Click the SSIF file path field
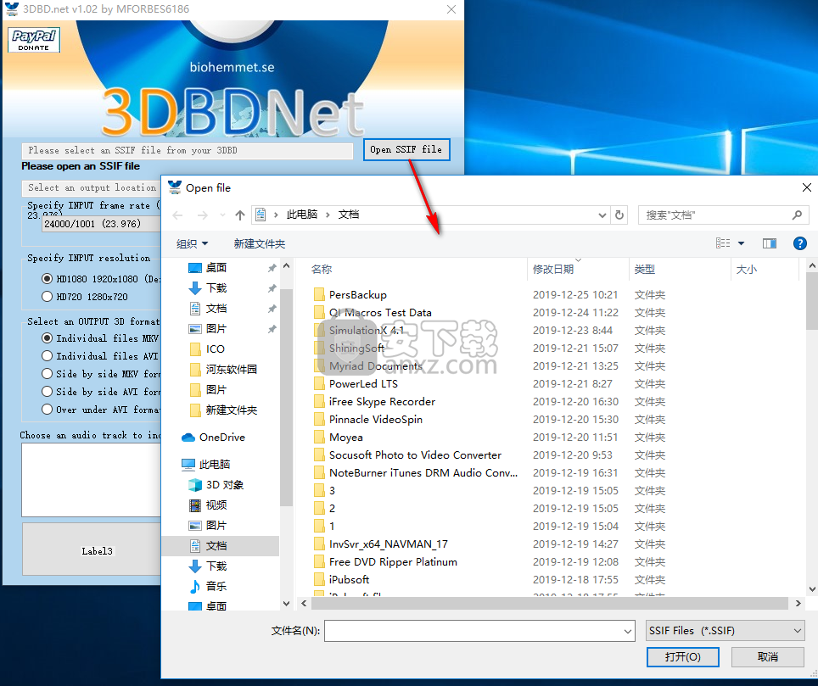Screen dimensions: 818x686 pyautogui.click(x=188, y=151)
